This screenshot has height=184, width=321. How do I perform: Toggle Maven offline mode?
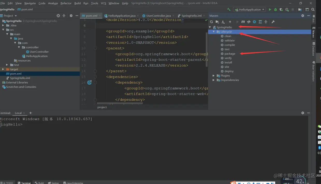(x=249, y=22)
